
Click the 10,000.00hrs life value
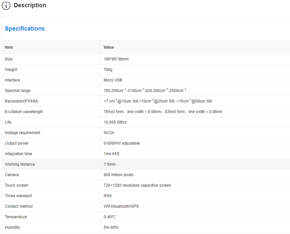tap(115, 122)
